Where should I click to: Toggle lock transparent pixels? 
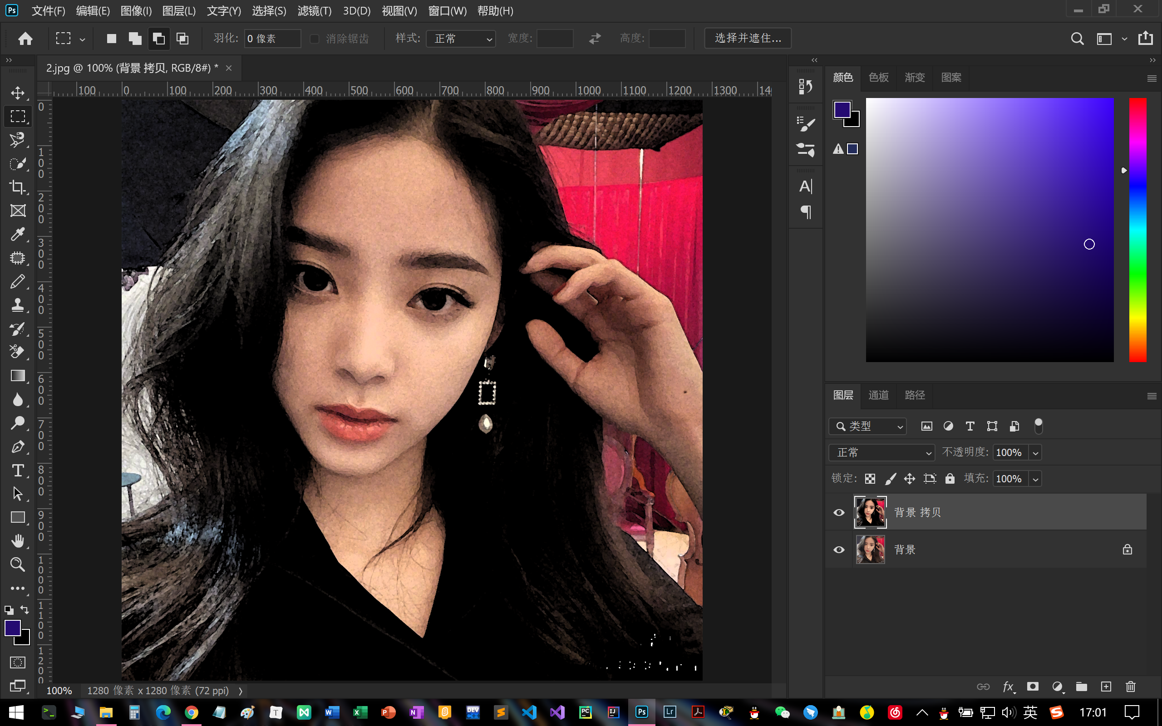(870, 479)
